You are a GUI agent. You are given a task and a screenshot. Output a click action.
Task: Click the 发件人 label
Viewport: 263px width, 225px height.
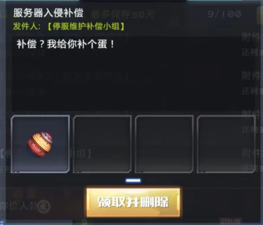click(x=27, y=27)
